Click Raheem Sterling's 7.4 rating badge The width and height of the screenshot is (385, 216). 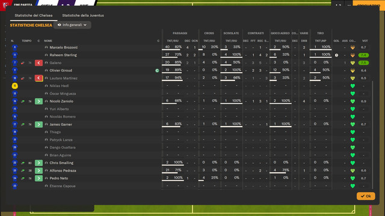tap(363, 55)
